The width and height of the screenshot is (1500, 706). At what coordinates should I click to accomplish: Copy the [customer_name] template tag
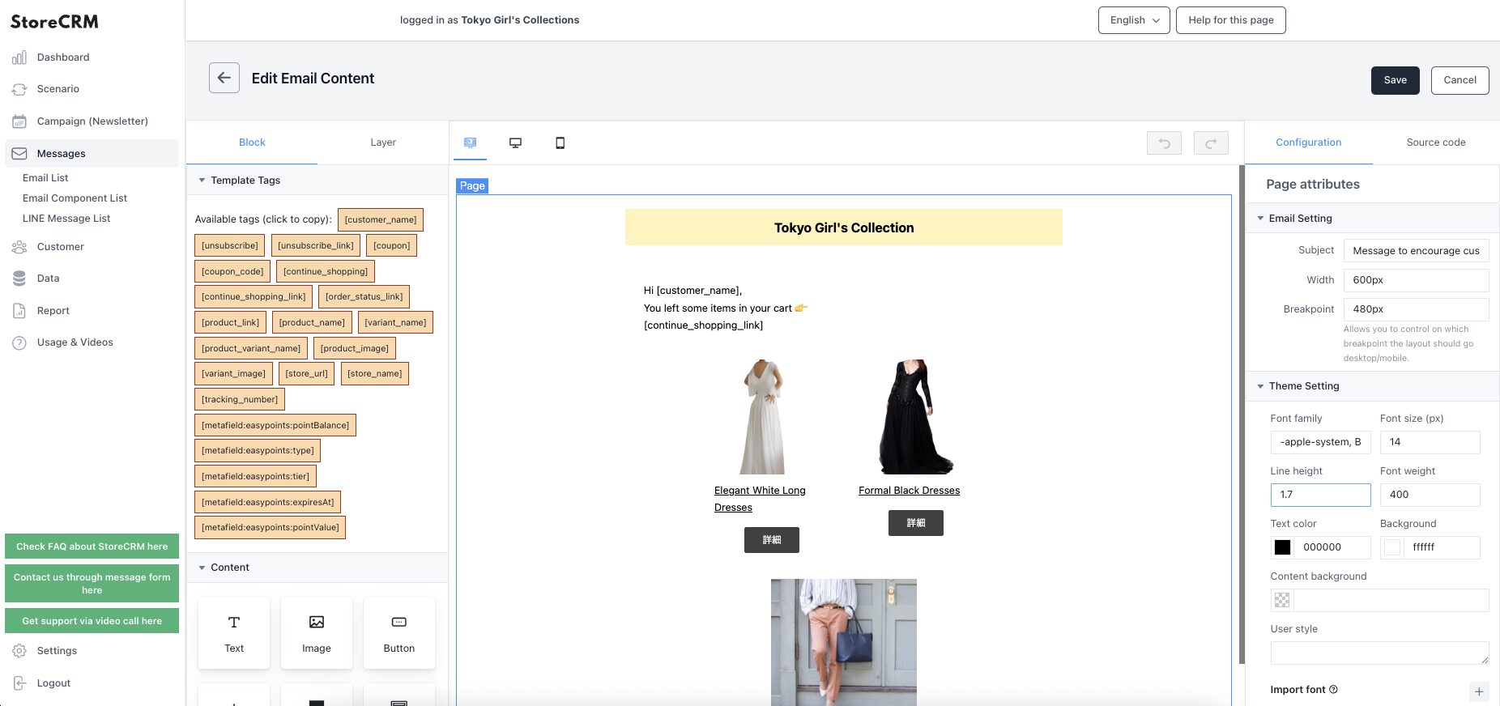click(381, 219)
